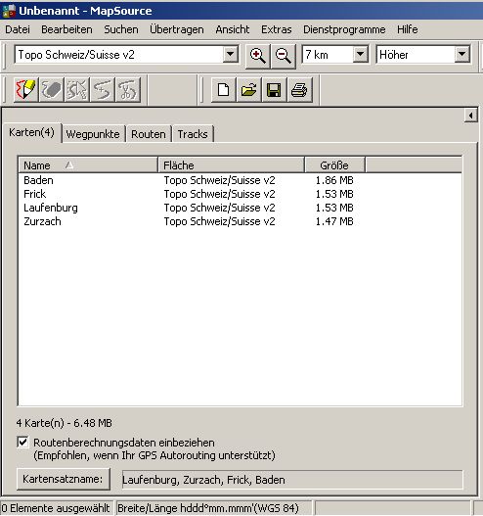The width and height of the screenshot is (483, 516).
Task: Toggle Routenberechnungsdaten einbeziehen checkbox
Action: click(x=22, y=442)
